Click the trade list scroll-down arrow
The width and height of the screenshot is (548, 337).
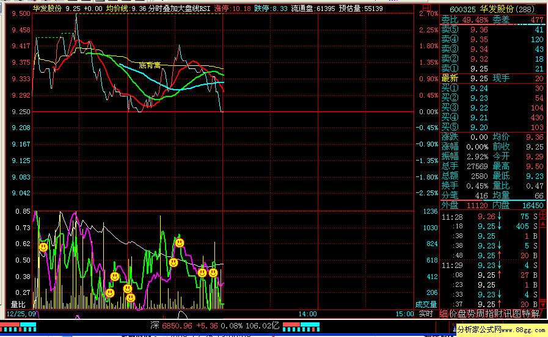[543, 305]
